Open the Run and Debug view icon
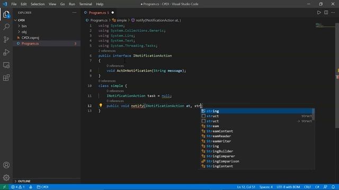Viewport: 339px width, 190px height. pyautogui.click(x=6, y=52)
